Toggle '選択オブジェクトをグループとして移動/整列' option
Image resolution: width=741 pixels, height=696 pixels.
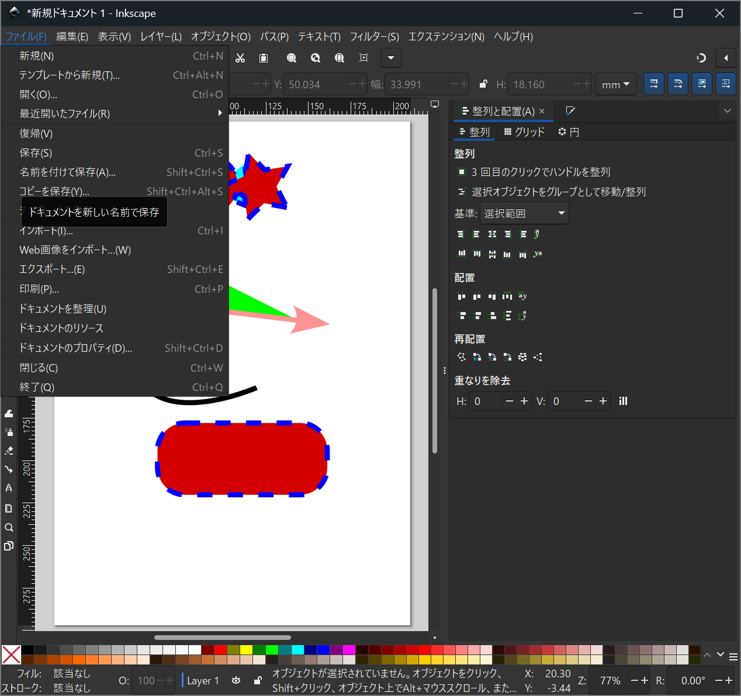click(462, 192)
